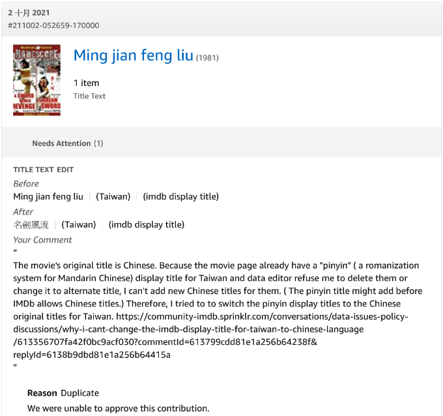Click (imdb display title) in the Before row
Viewport: 443px width, 416px height.
tap(181, 196)
